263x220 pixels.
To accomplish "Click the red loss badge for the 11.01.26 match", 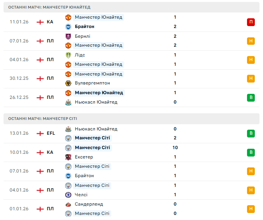I will point(251,22).
